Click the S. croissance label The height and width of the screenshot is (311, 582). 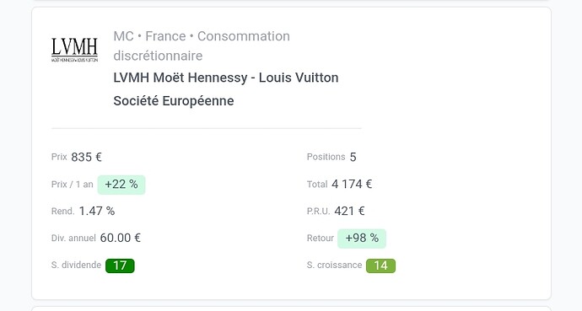tap(334, 265)
